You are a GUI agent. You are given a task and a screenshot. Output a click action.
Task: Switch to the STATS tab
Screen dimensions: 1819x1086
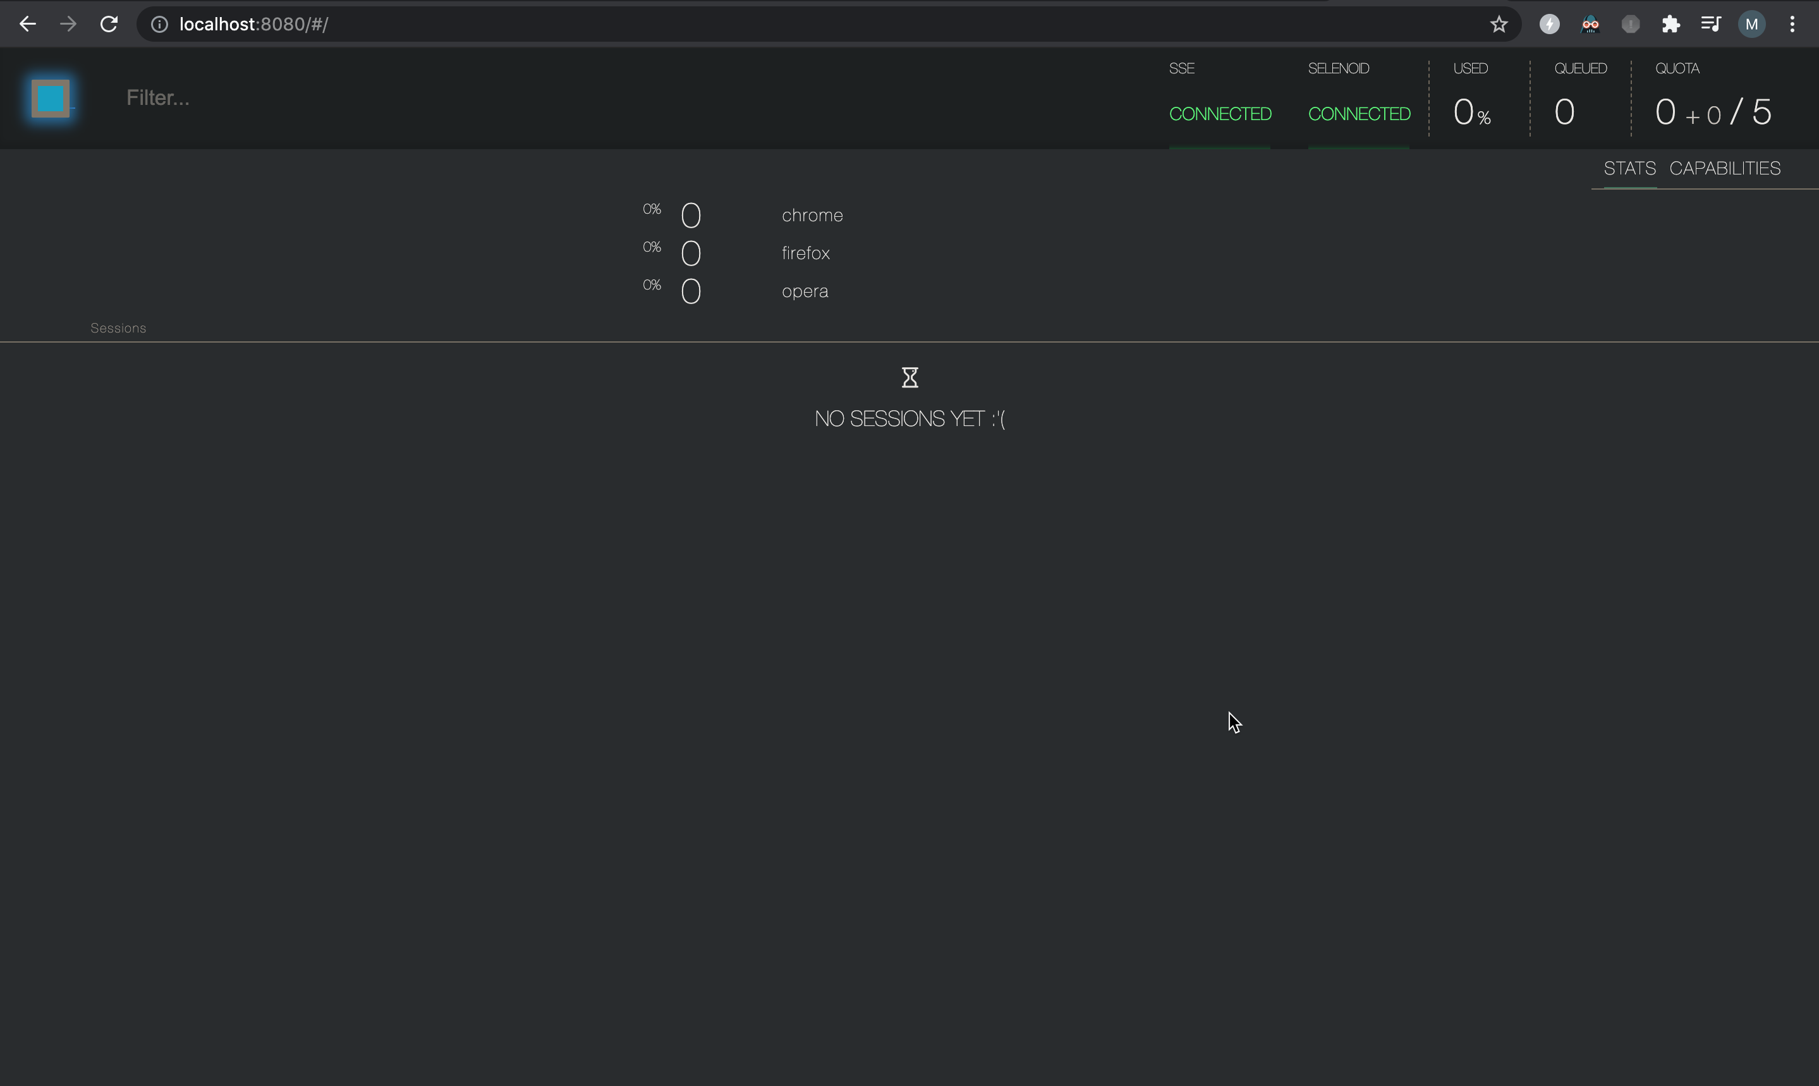(x=1629, y=168)
